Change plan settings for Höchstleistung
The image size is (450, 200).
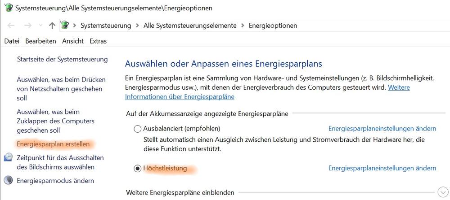[x=382, y=168]
